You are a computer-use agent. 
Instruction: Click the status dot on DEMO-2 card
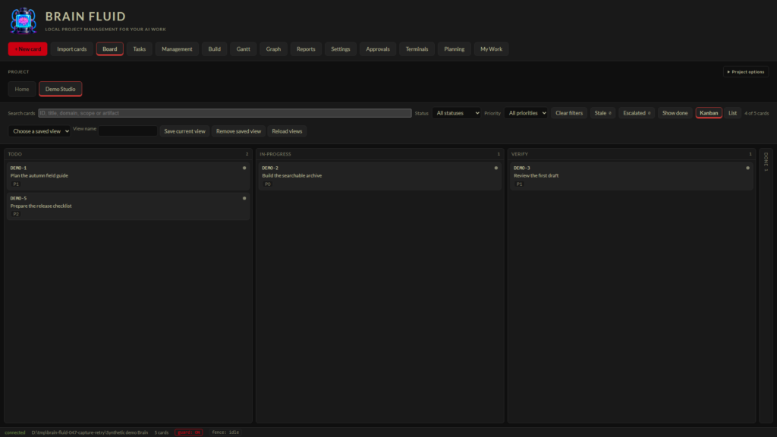coord(496,168)
